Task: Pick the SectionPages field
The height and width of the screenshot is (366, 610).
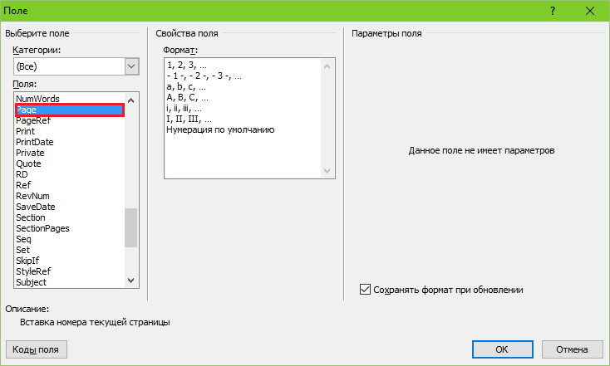Action: click(x=42, y=228)
